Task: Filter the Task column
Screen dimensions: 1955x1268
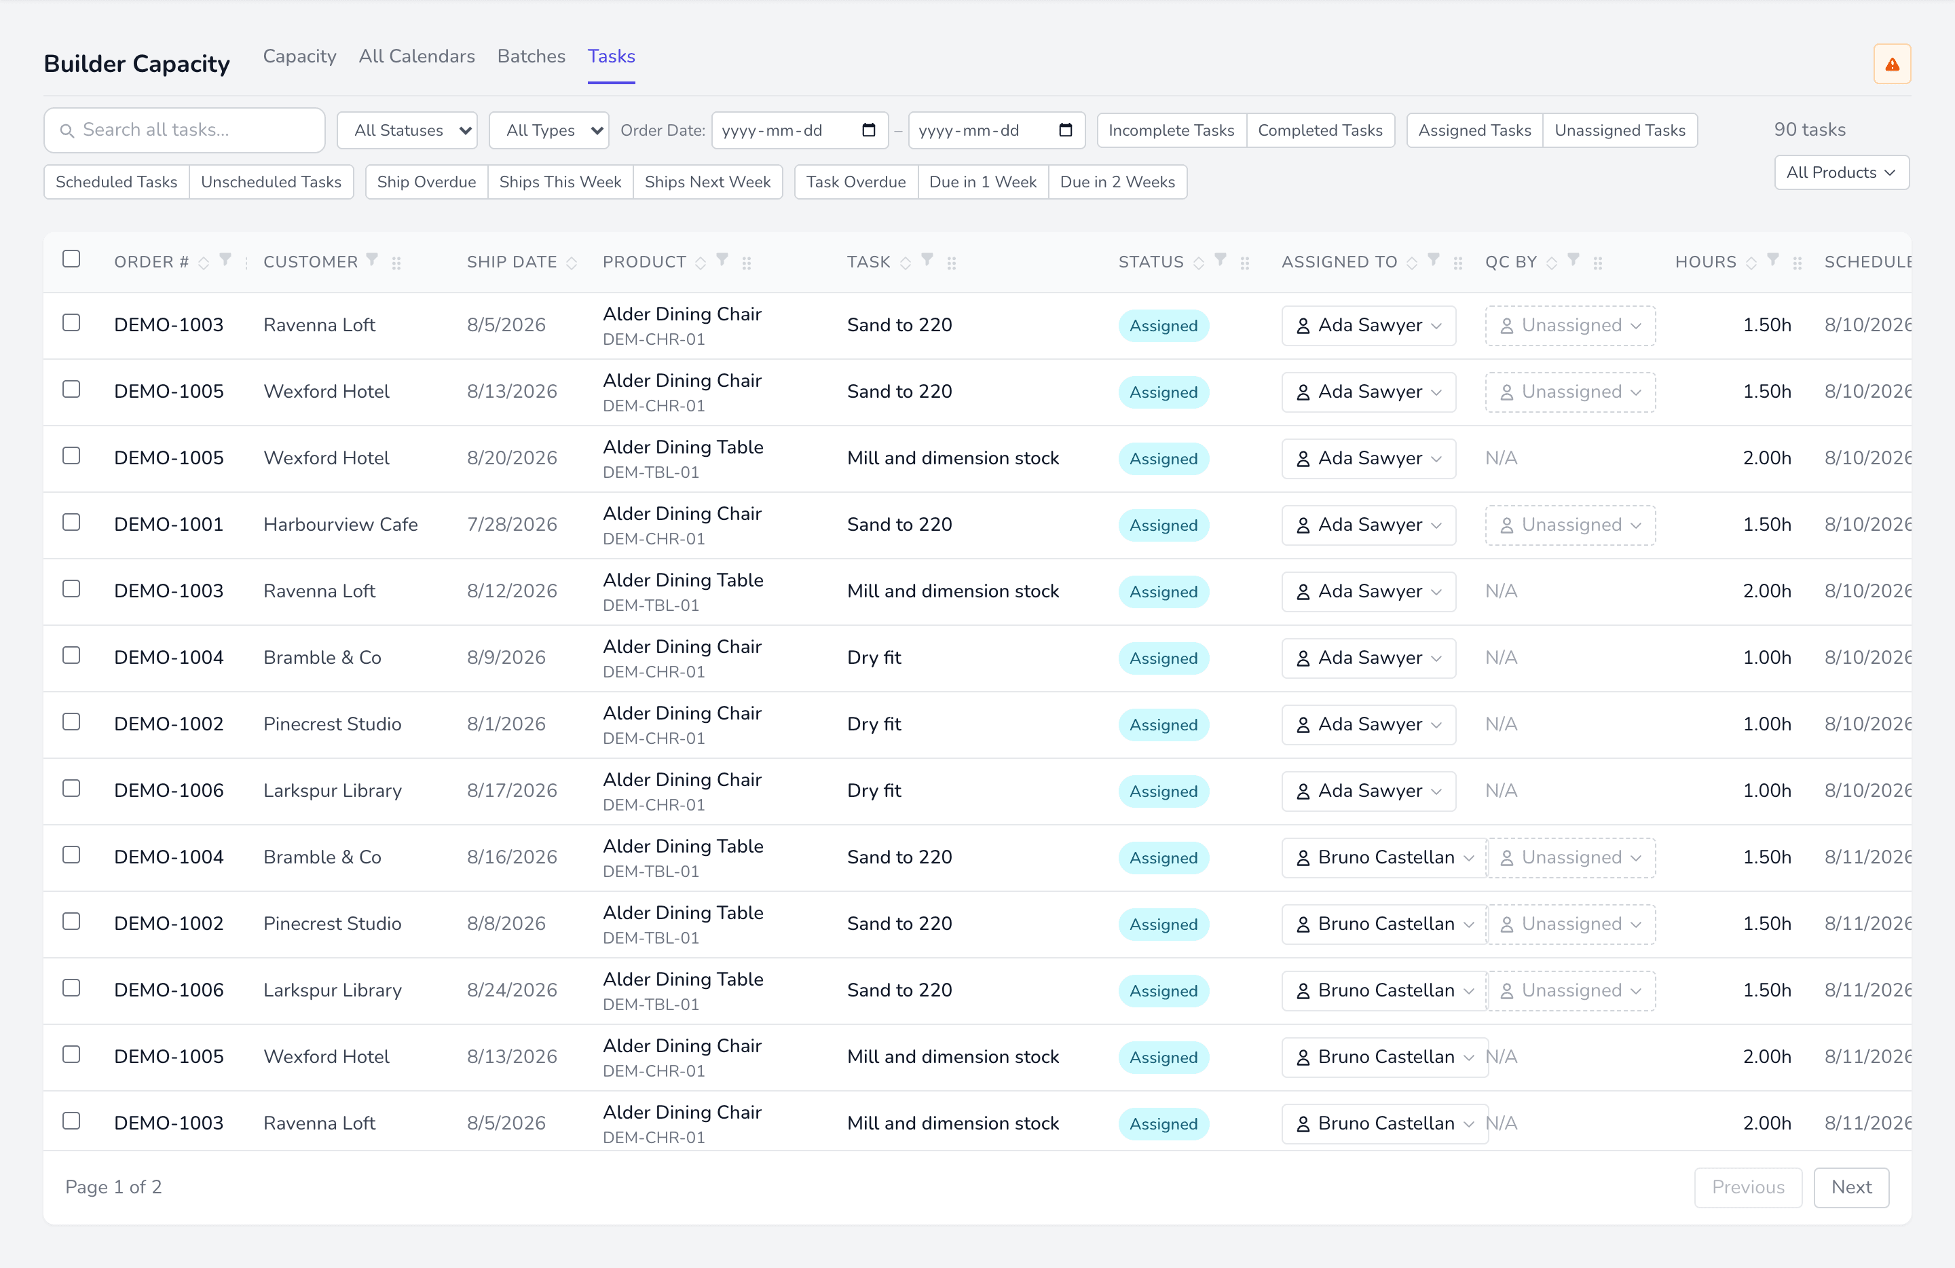Action: click(927, 259)
